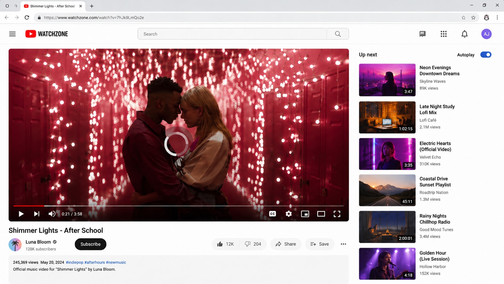
Task: Click the Good Mood Tunes channel name
Action: [x=436, y=229]
